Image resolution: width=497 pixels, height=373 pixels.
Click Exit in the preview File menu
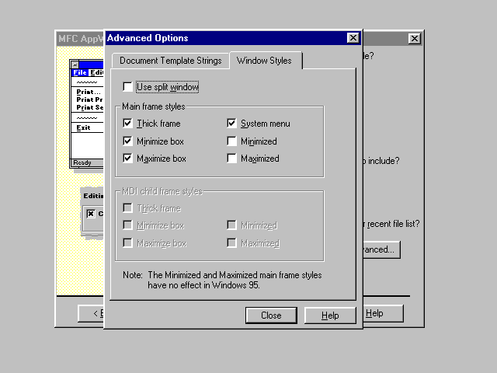[84, 127]
